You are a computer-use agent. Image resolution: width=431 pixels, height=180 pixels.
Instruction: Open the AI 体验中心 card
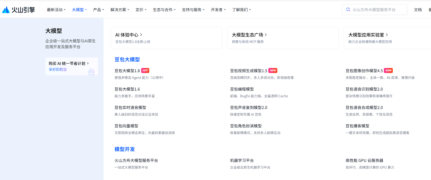coord(166,38)
